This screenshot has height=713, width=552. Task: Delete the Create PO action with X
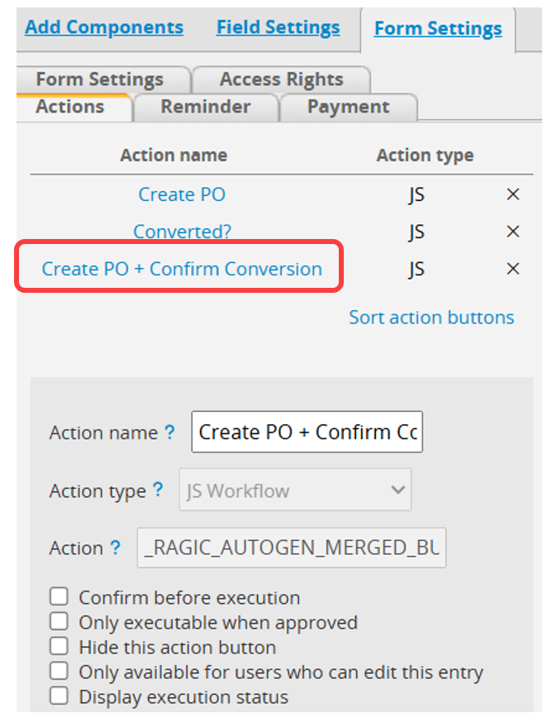513,194
